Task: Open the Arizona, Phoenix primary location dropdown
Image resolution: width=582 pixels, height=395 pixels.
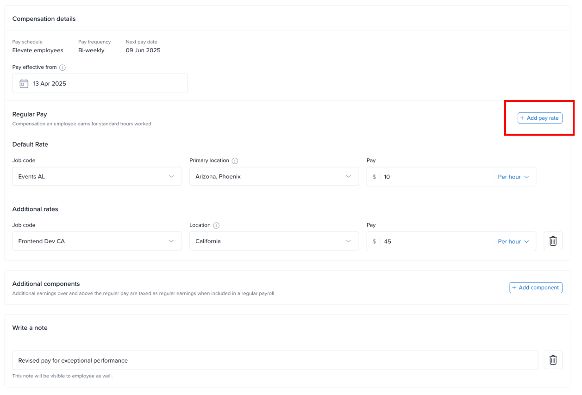Action: [274, 177]
